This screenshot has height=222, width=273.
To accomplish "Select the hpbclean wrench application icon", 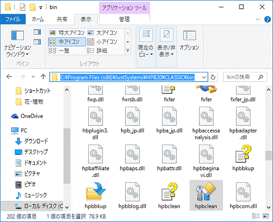I will [206, 192].
